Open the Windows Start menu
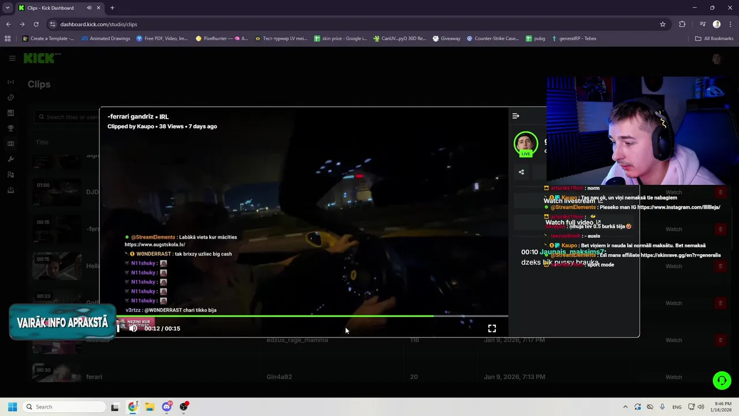 (12, 407)
